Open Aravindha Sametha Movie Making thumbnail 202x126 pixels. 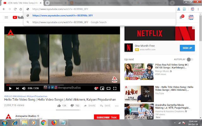click(139, 111)
